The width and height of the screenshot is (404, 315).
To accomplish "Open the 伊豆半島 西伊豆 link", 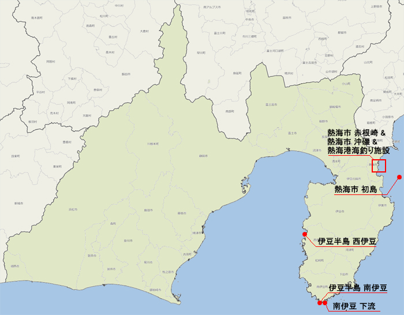I will point(347,242).
